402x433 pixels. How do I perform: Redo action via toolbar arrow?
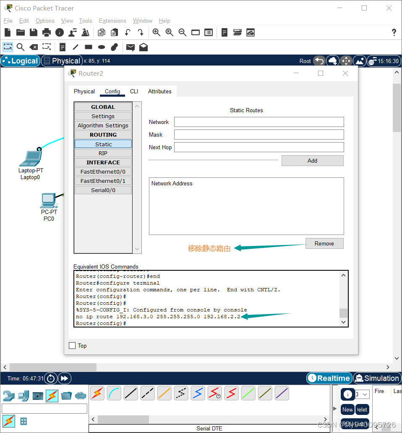coord(141,33)
